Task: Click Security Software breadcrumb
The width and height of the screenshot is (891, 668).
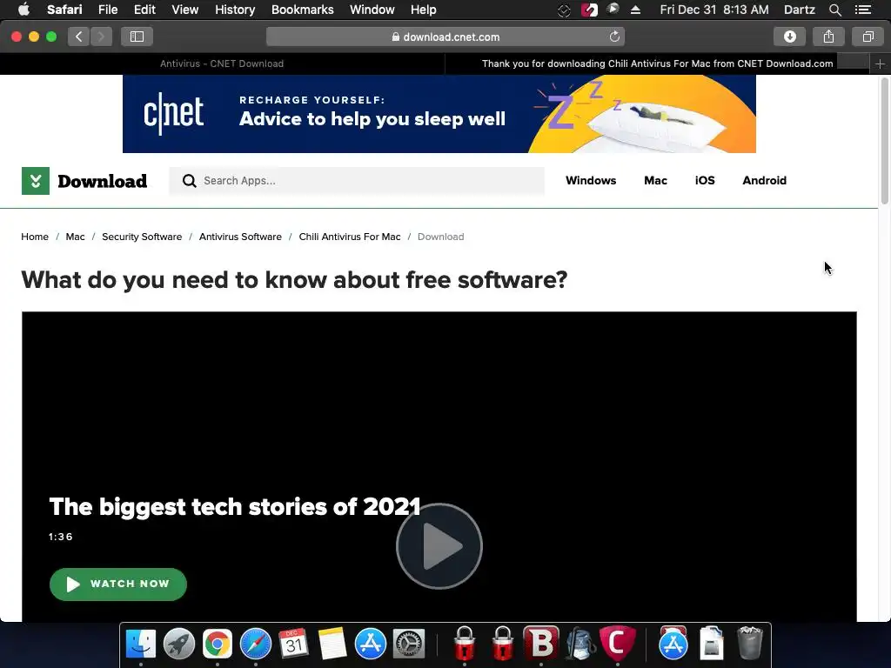Action: (x=142, y=237)
